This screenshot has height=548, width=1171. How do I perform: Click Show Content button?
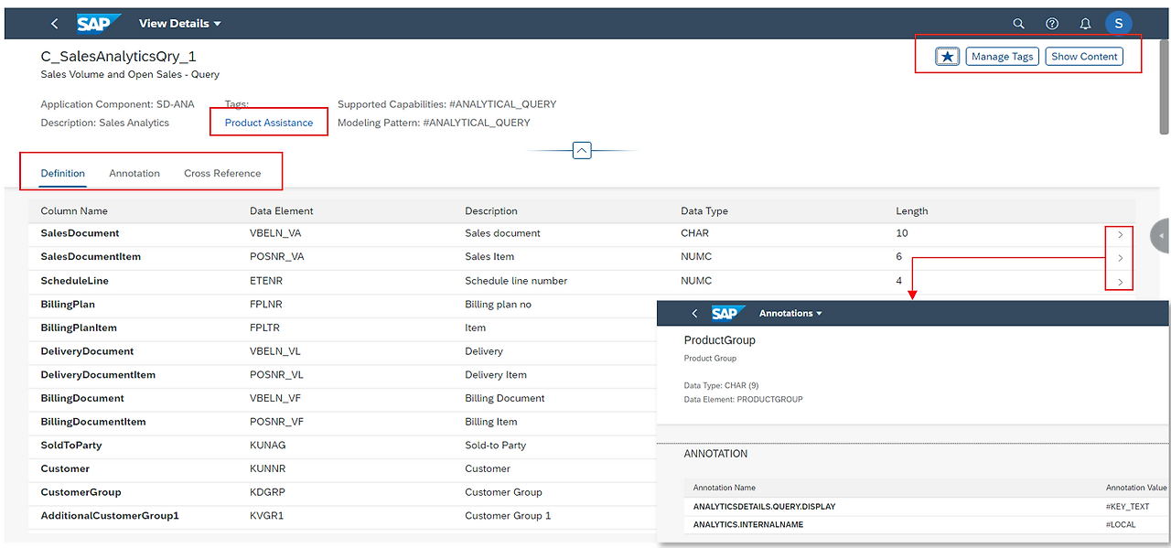[1084, 57]
